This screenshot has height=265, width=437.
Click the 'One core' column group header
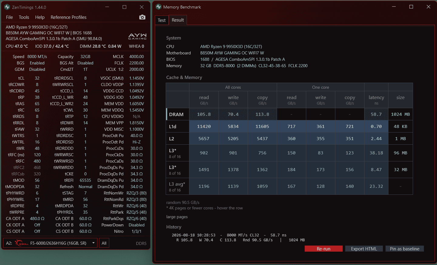pos(320,87)
